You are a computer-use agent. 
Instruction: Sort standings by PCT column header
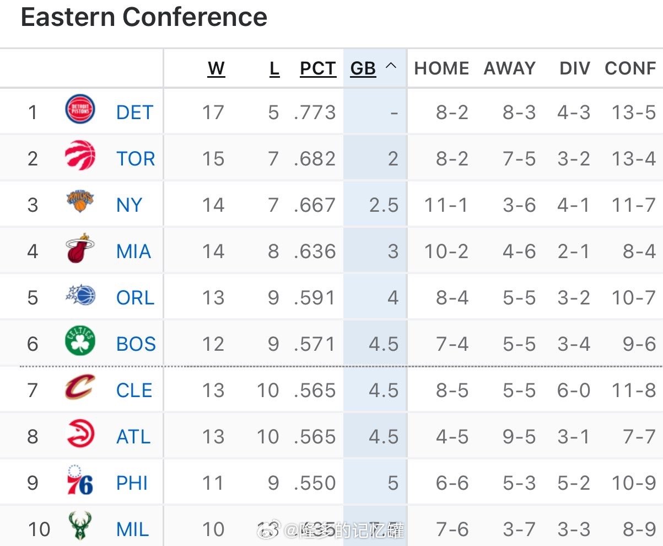[x=318, y=68]
